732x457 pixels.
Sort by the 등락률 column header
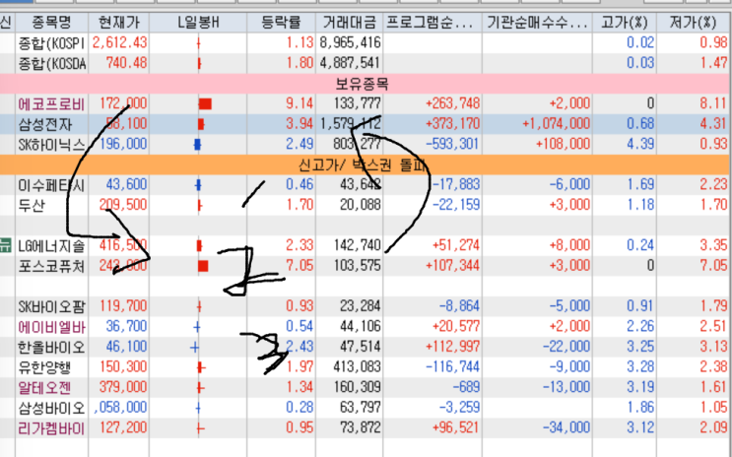[x=281, y=22]
